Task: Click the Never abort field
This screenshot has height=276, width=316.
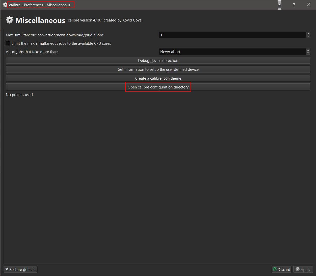Action: click(232, 52)
